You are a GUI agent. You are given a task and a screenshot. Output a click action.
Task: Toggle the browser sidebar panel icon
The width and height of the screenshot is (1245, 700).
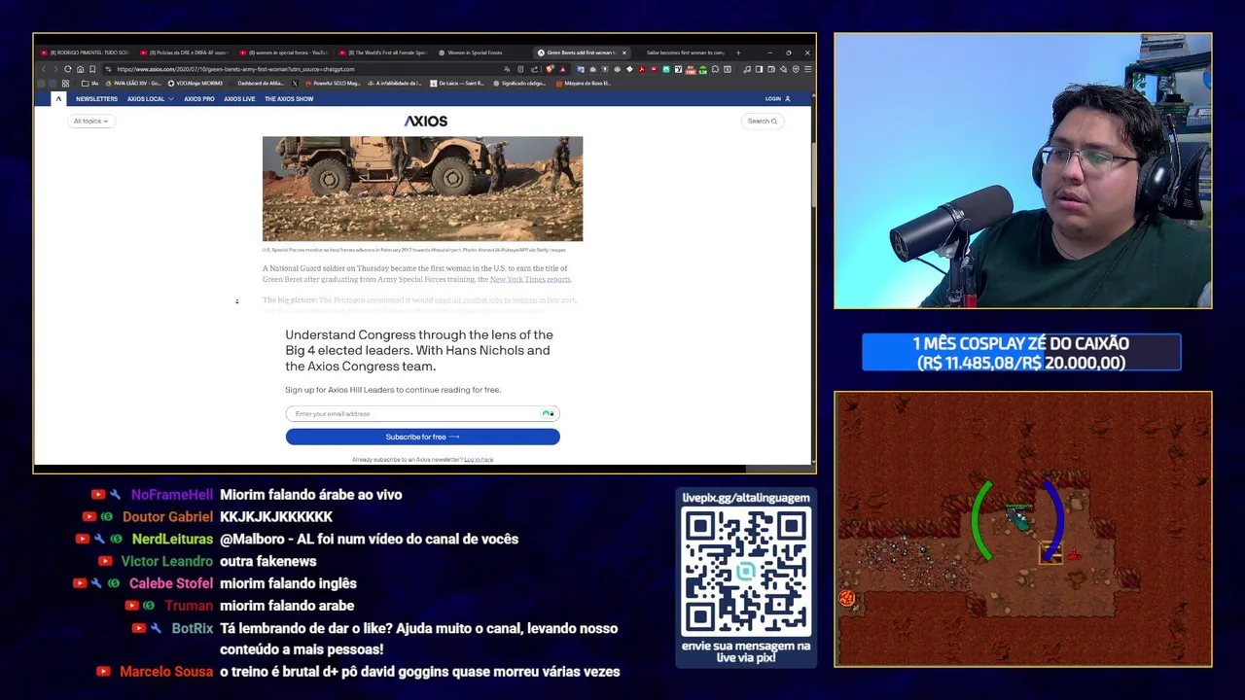[759, 69]
